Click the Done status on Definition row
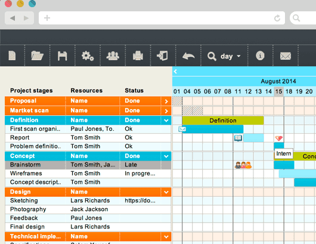The image size is (316, 244). coord(132,121)
